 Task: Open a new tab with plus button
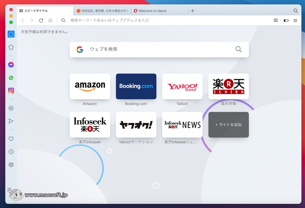[x=192, y=11]
